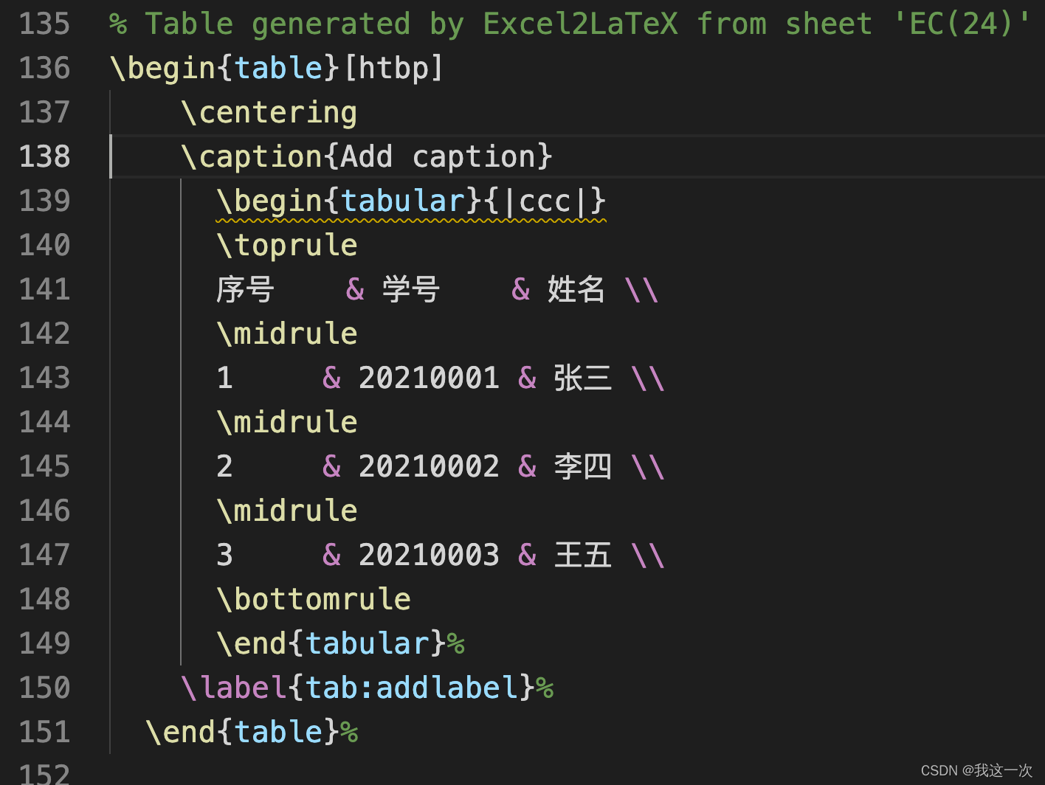The width and height of the screenshot is (1045, 785).
Task: Click line number 151 in the gutter
Action: [44, 732]
